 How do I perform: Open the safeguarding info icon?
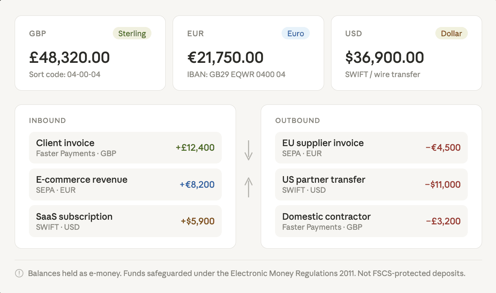18,273
